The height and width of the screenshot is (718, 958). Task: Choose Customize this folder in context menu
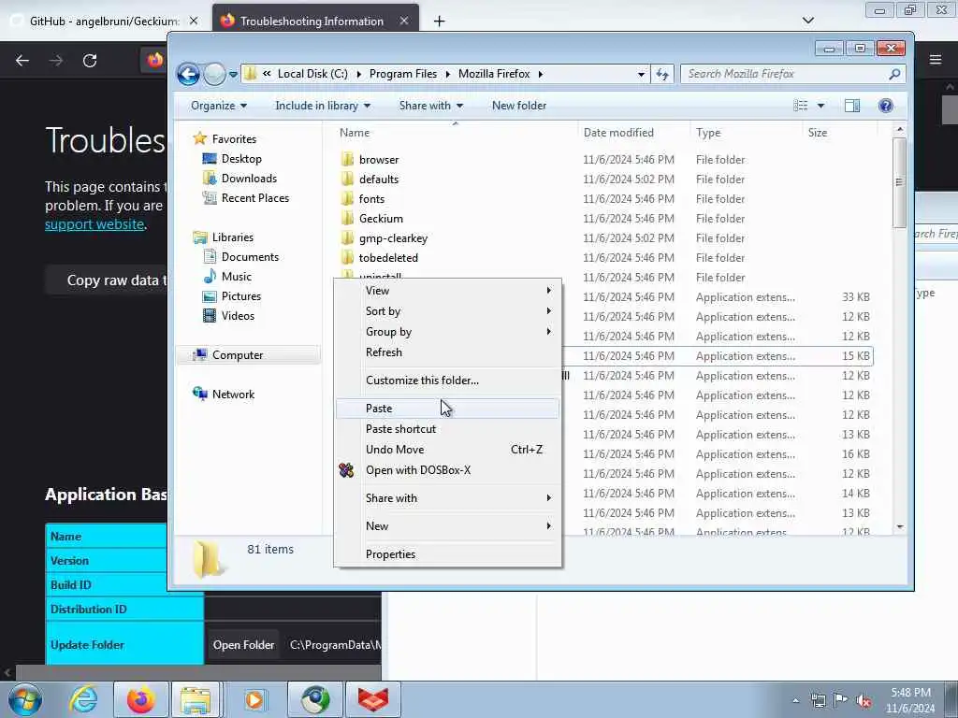447,381
